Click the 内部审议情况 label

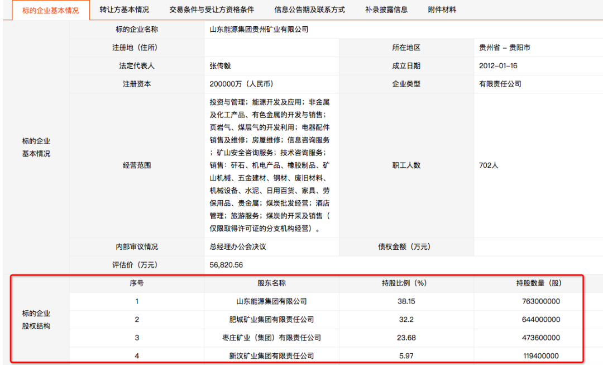coord(137,247)
